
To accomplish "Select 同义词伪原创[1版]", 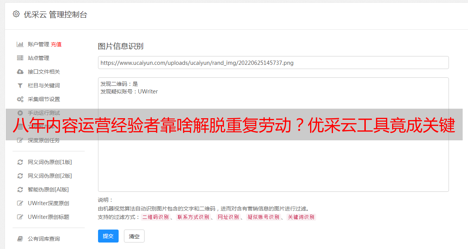I will point(50,162).
